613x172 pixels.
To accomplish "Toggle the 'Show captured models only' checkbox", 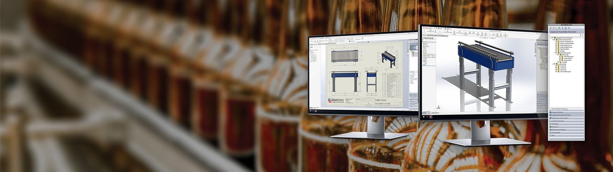I will pyautogui.click(x=551, y=109).
